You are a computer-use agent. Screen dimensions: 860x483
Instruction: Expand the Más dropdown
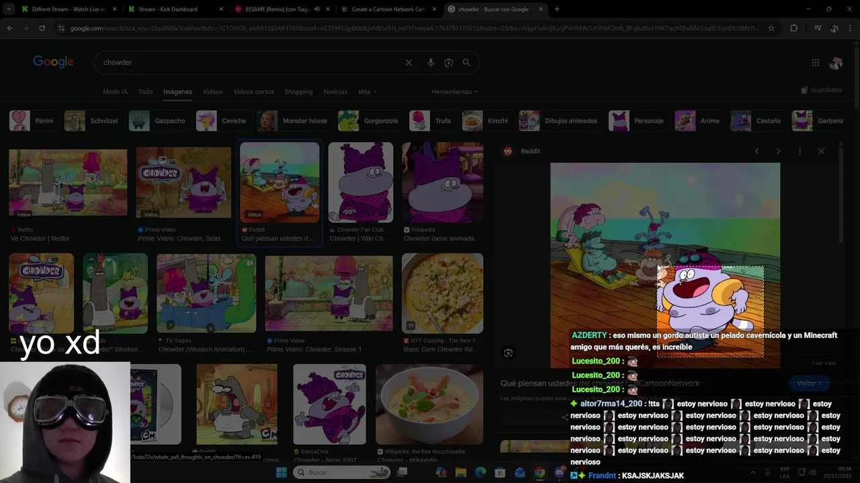367,91
